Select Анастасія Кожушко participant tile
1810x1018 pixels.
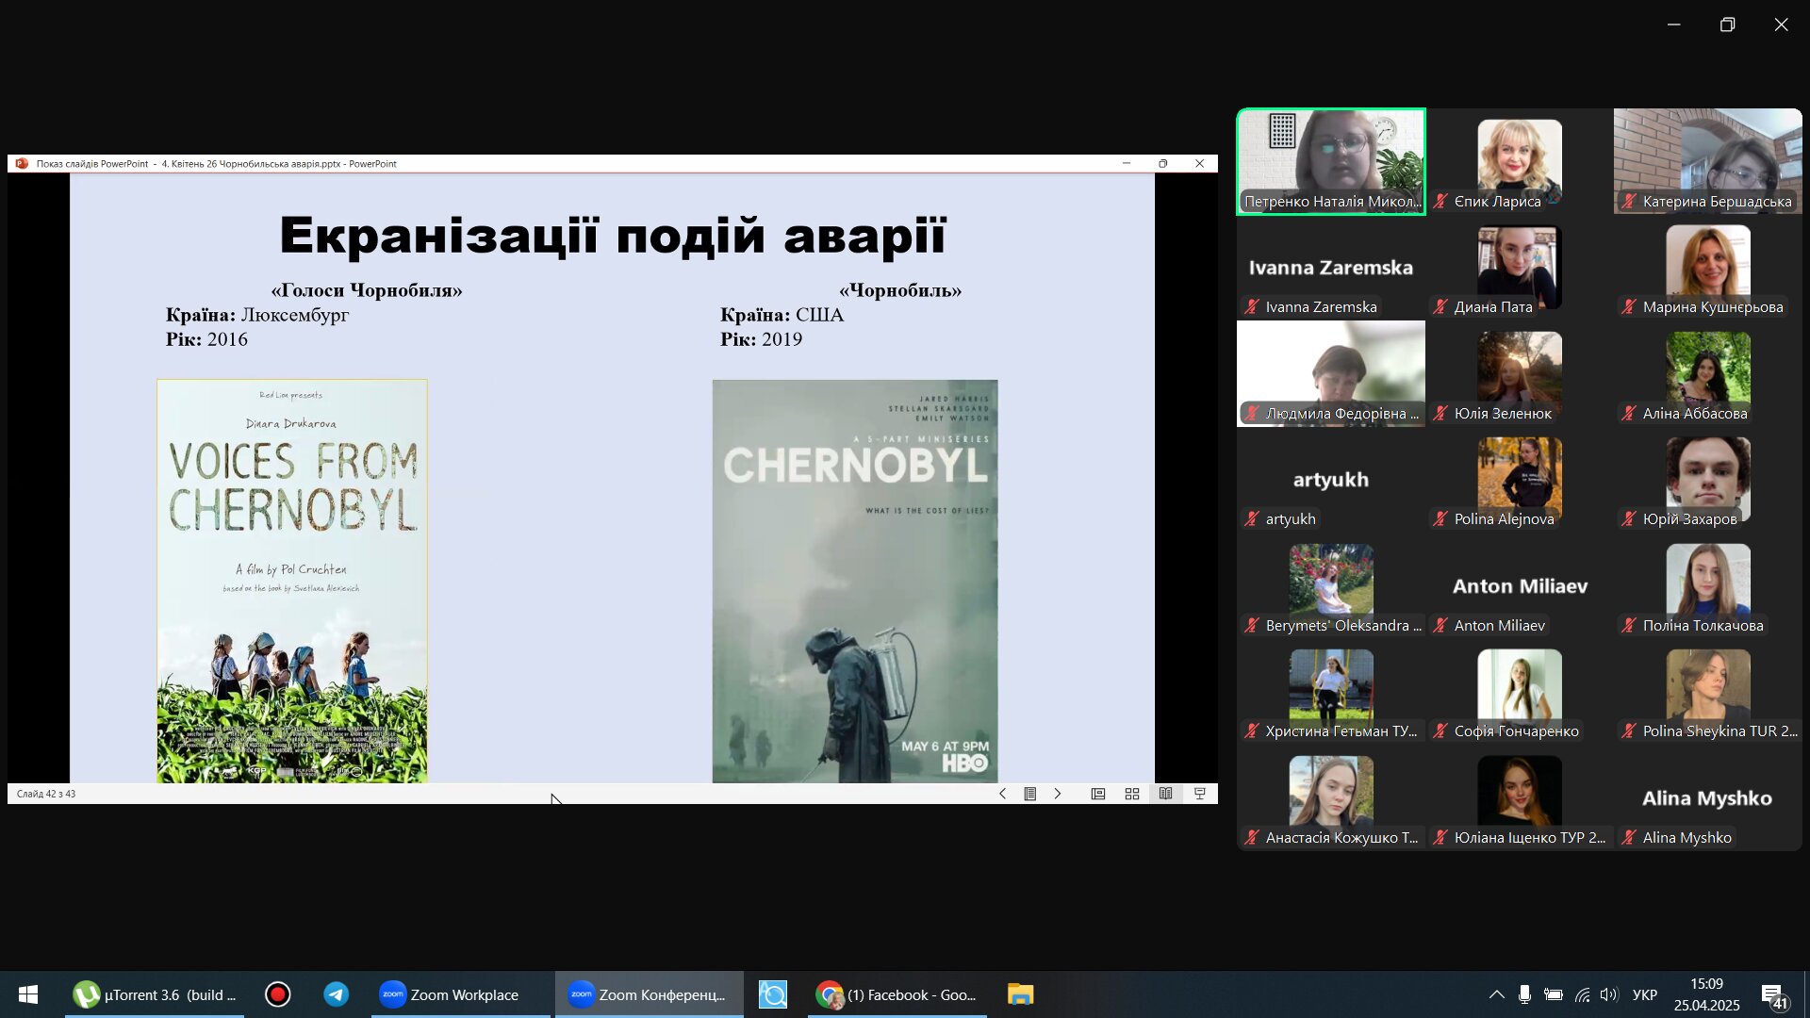click(x=1331, y=798)
